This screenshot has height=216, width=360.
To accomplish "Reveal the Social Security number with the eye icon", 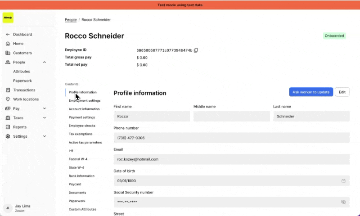I will coord(343,202).
